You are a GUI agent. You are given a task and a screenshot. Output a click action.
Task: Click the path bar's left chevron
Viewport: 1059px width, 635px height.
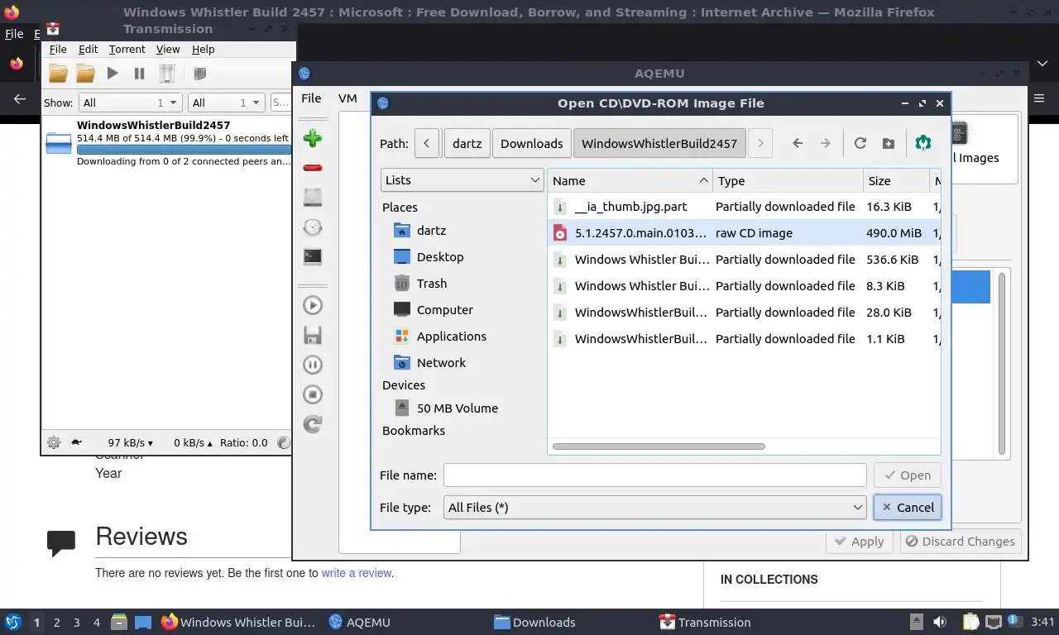click(x=427, y=143)
